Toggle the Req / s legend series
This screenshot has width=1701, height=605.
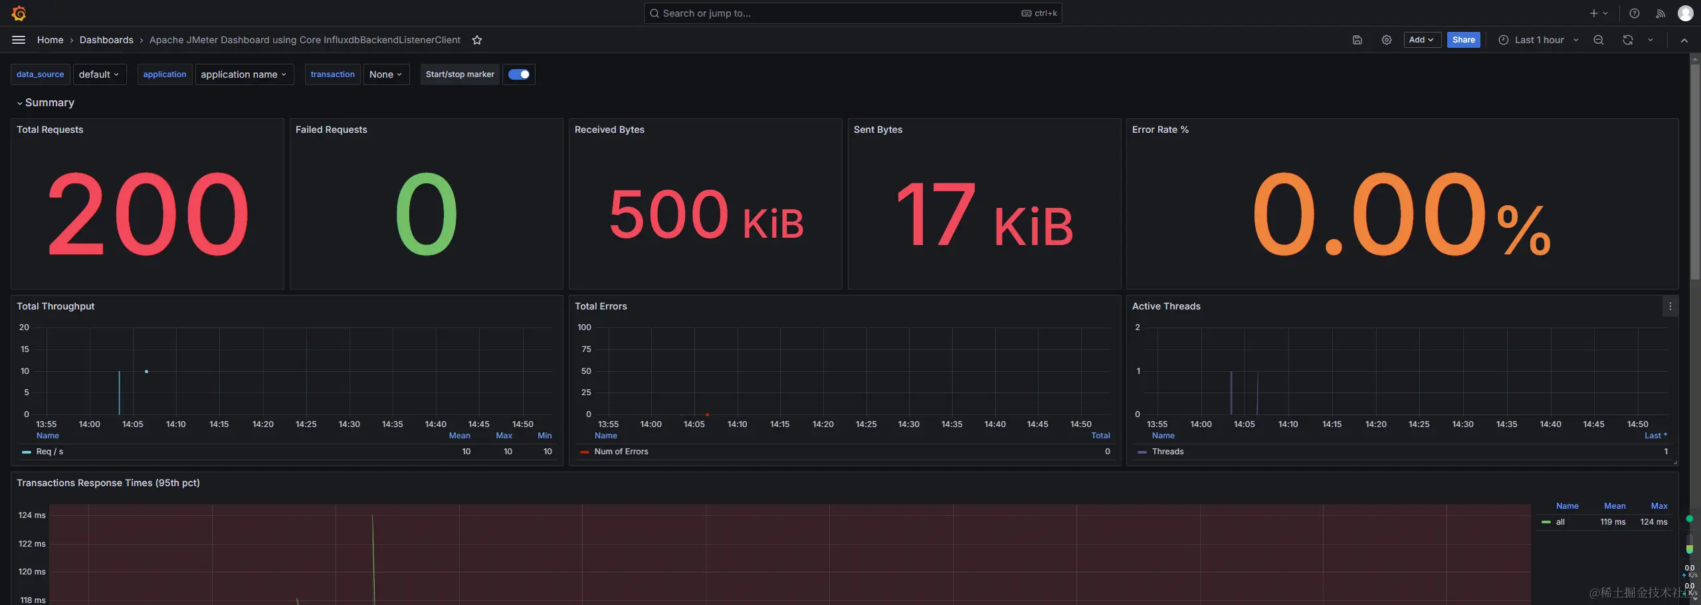coord(50,452)
